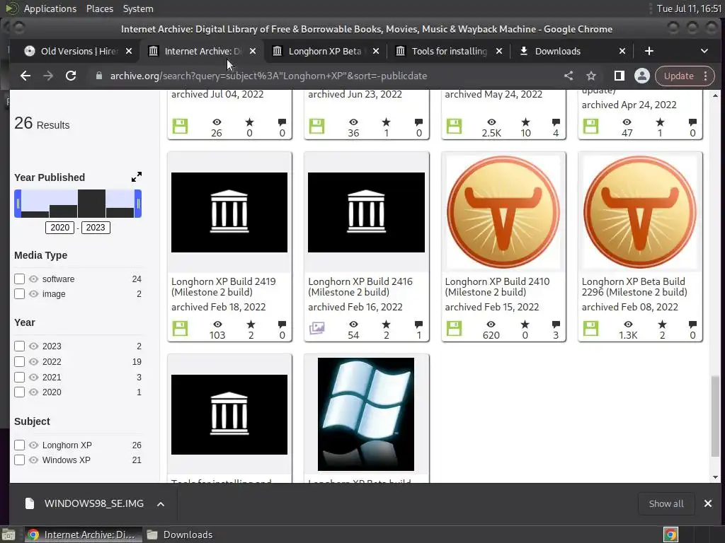This screenshot has width=725, height=543.
Task: Grab the right handle of year range slider
Action: (138, 203)
